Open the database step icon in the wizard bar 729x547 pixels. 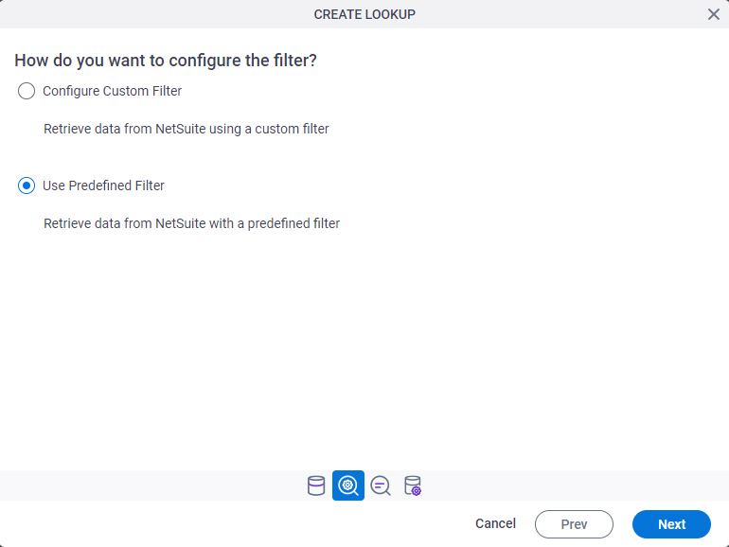pyautogui.click(x=316, y=485)
